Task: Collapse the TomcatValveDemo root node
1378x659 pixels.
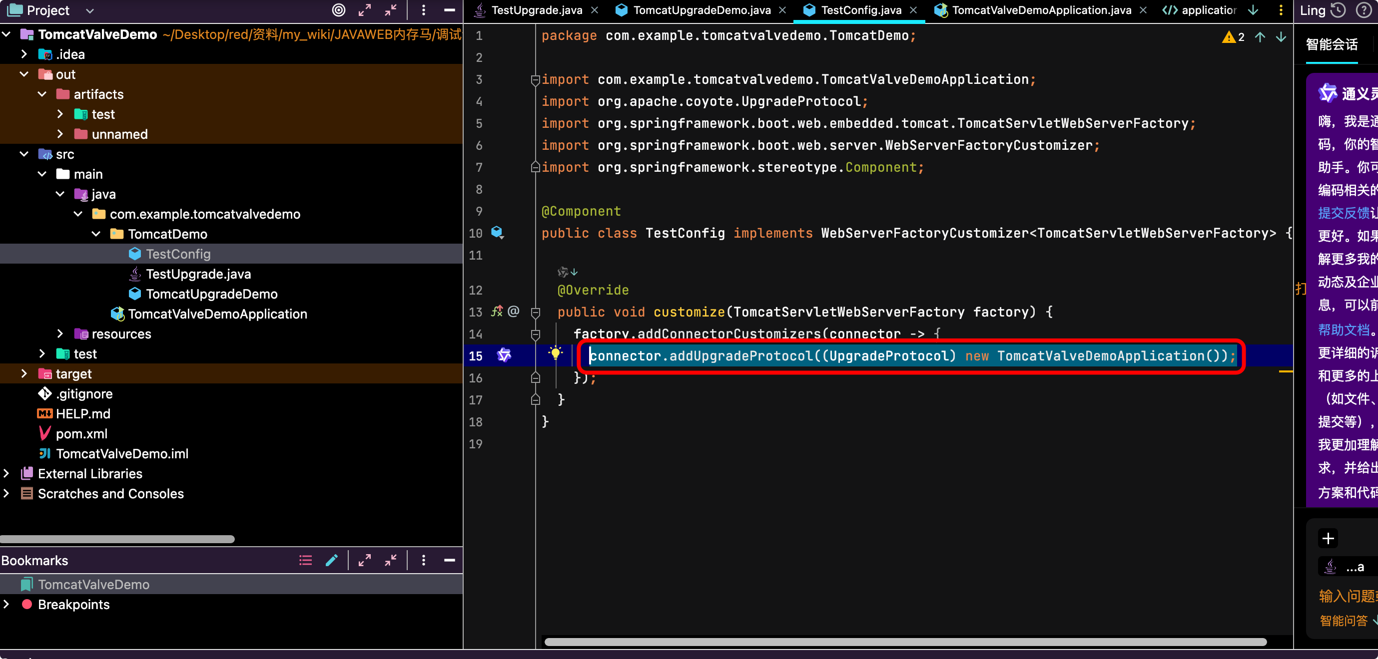Action: pyautogui.click(x=6, y=34)
